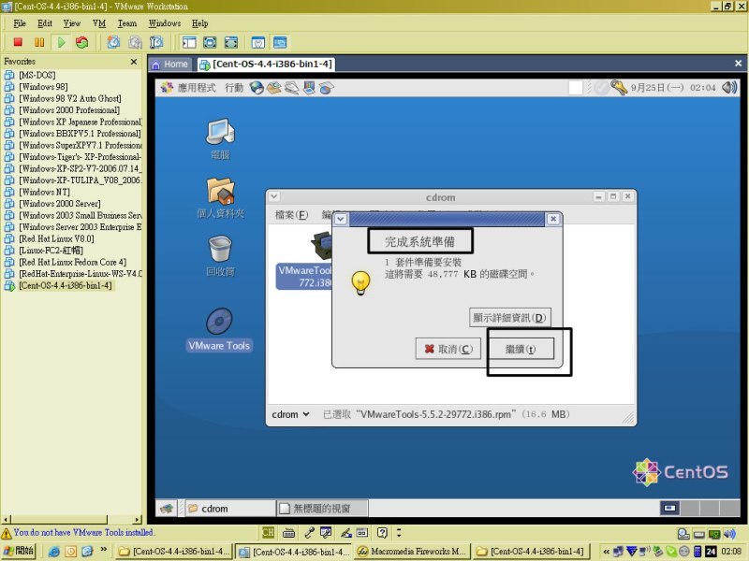Image resolution: width=749 pixels, height=561 pixels.
Task: Toggle the Favorites sidebar toolbar icon
Action: tap(189, 42)
